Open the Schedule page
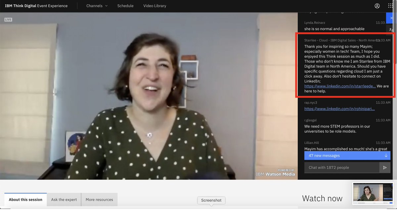397x210 pixels. (125, 6)
